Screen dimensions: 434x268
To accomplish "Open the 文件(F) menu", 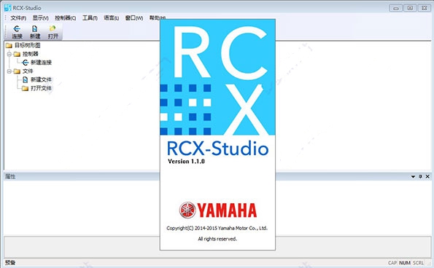I will point(18,18).
